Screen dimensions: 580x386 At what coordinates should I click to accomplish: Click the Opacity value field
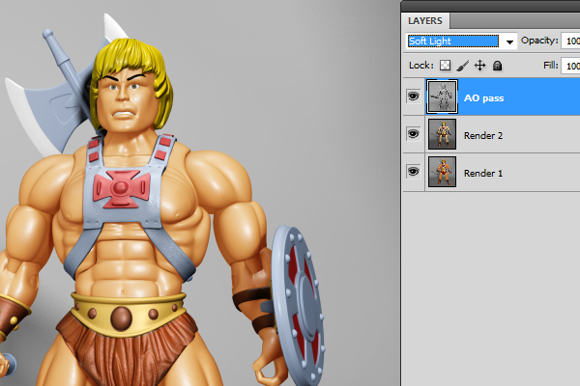(x=570, y=41)
